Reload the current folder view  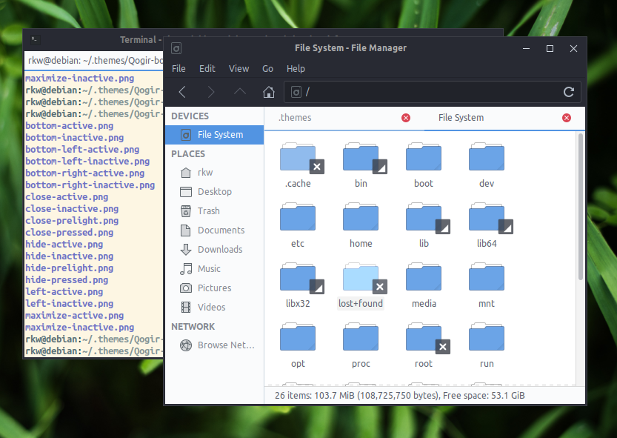point(569,92)
